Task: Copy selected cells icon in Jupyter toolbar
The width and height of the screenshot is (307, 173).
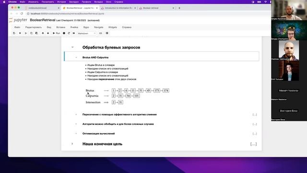Action: pyautogui.click(x=31, y=33)
